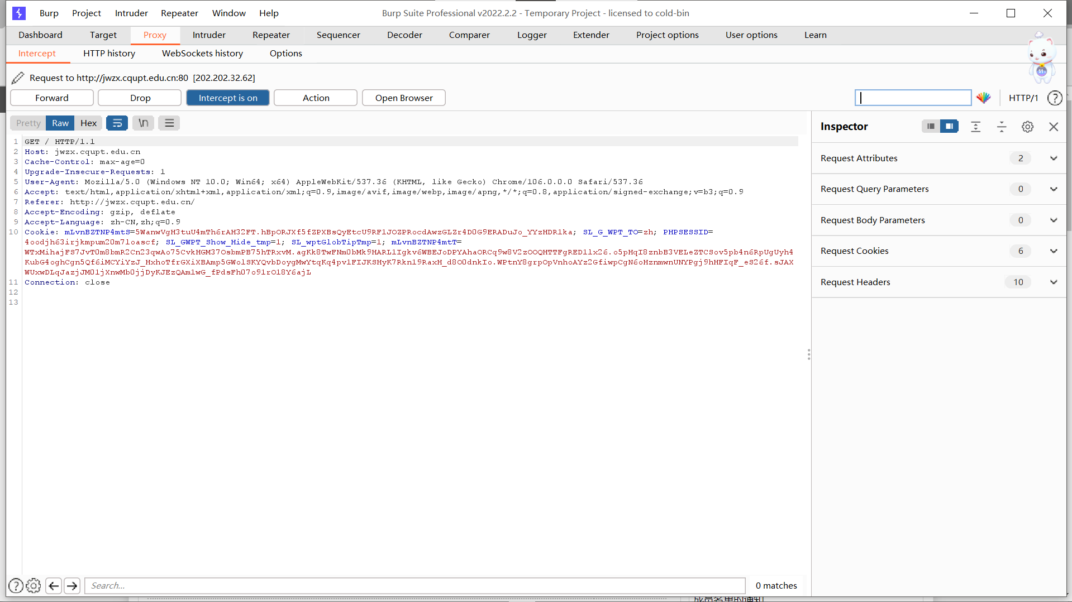Open the User options tab
This screenshot has height=602, width=1072.
(751, 35)
